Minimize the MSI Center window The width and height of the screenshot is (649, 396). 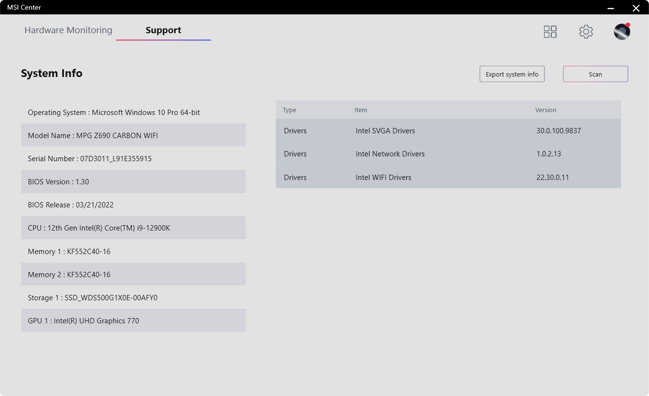610,8
